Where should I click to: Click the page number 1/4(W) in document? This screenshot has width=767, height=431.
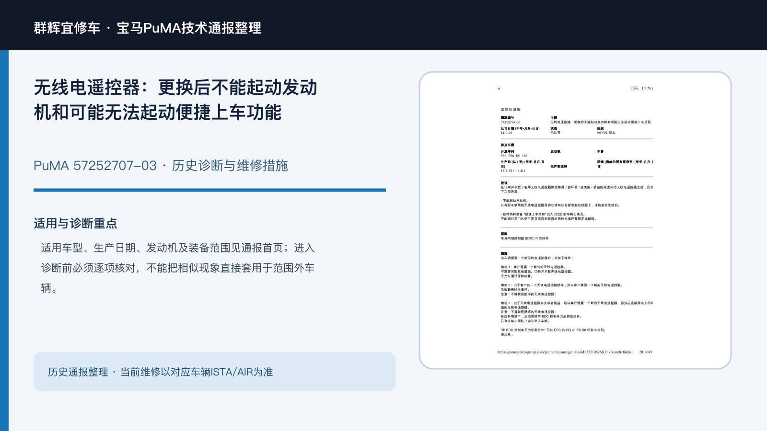[x=641, y=88]
